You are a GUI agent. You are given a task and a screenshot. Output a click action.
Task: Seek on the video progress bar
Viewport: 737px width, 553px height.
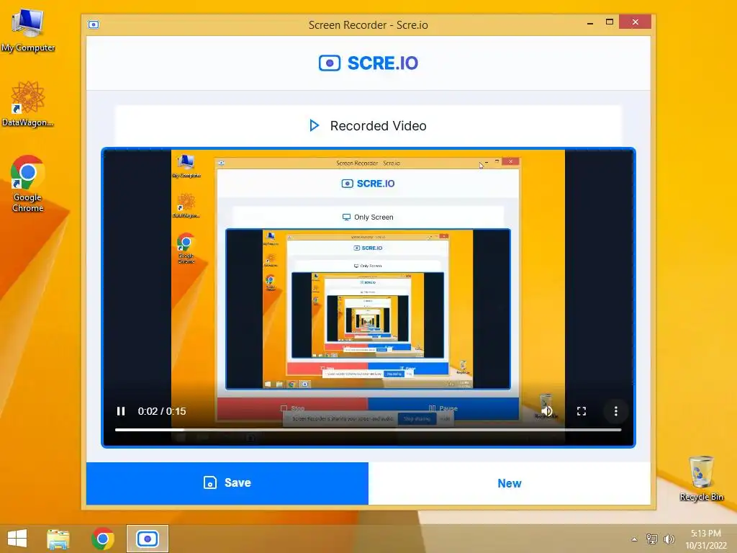[368, 429]
